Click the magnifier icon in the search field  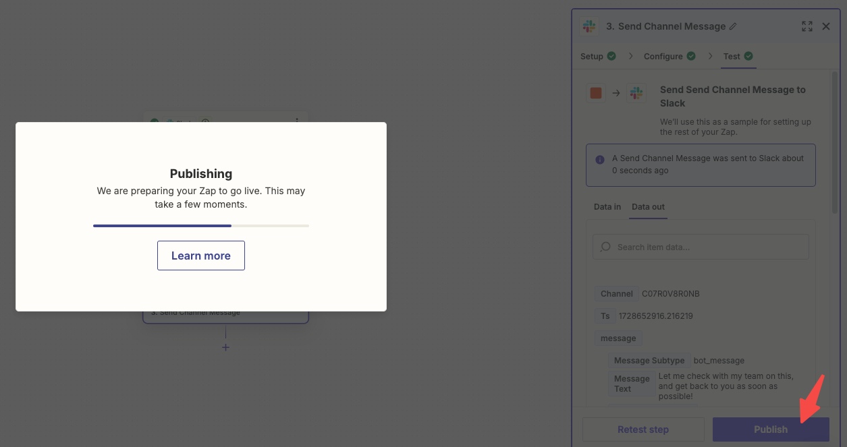605,247
